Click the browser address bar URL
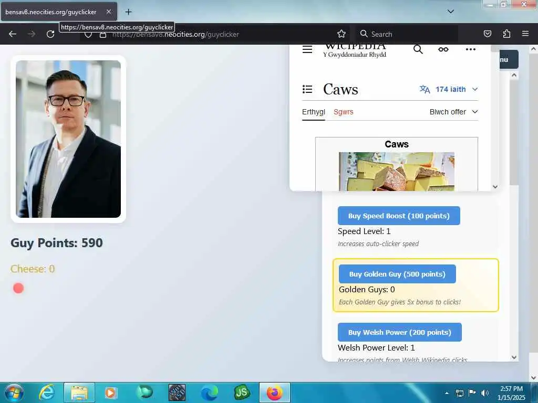The width and height of the screenshot is (538, 403). 175,35
